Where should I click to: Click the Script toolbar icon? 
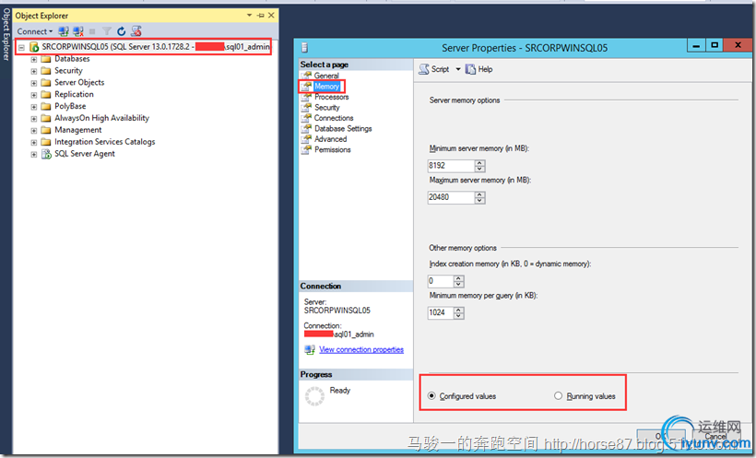(x=424, y=69)
